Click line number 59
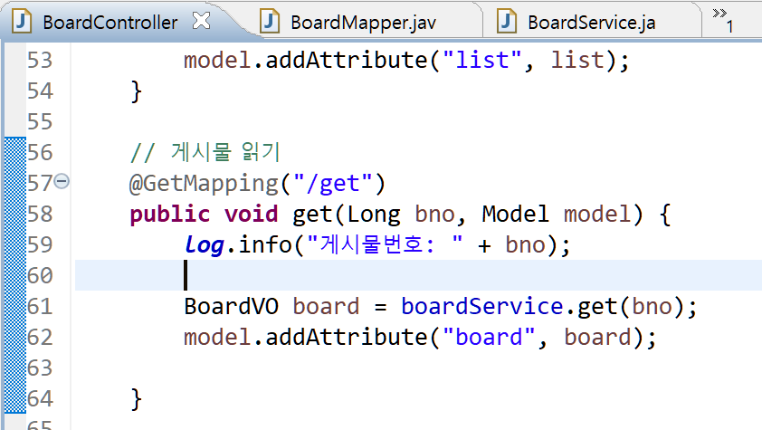The height and width of the screenshot is (430, 762). pyautogui.click(x=39, y=245)
